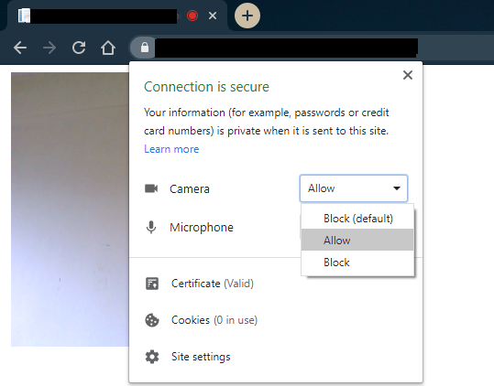
Task: Click the browser forward arrow
Action: (x=49, y=48)
